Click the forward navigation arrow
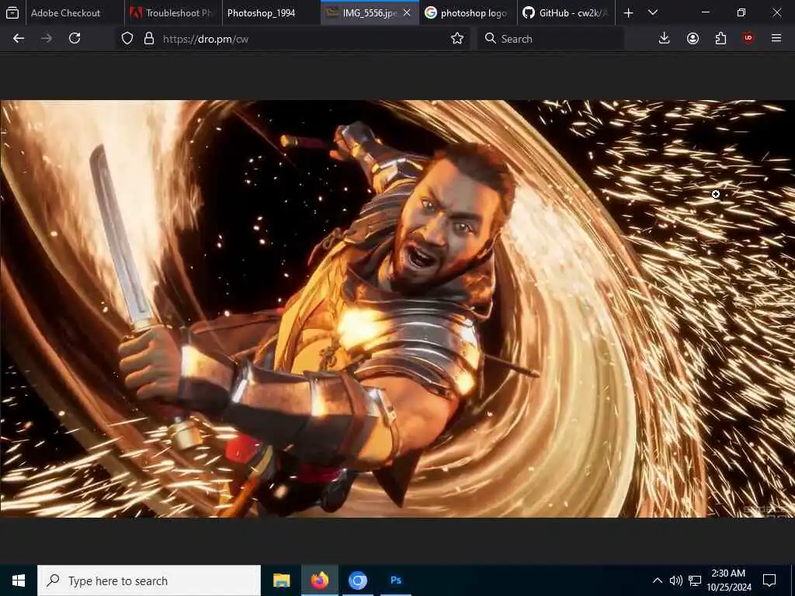 pos(46,39)
